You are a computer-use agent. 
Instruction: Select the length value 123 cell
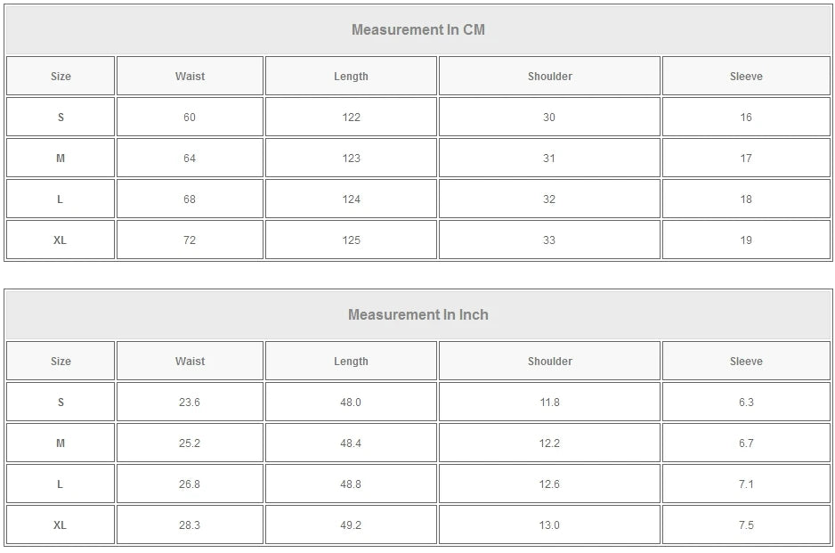pos(351,159)
